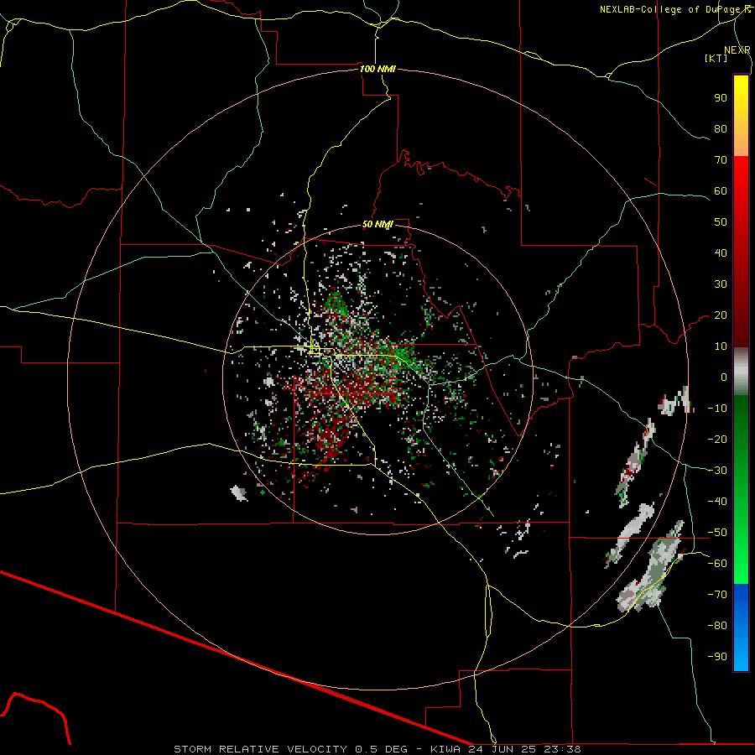Select the -30 value on the velocity scale
755x755 pixels.
(x=717, y=471)
